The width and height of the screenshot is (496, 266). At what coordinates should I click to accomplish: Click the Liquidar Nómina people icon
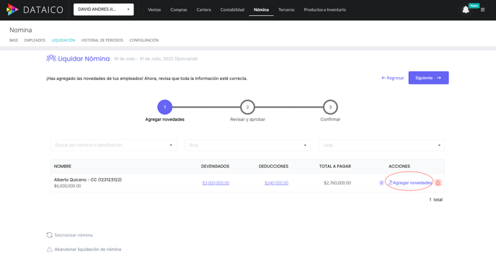tap(51, 58)
